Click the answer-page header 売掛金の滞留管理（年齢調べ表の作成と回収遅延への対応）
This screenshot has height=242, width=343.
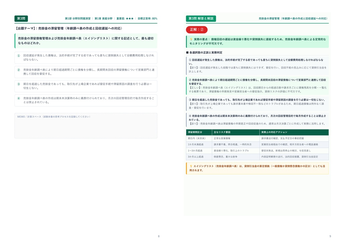(293, 18)
